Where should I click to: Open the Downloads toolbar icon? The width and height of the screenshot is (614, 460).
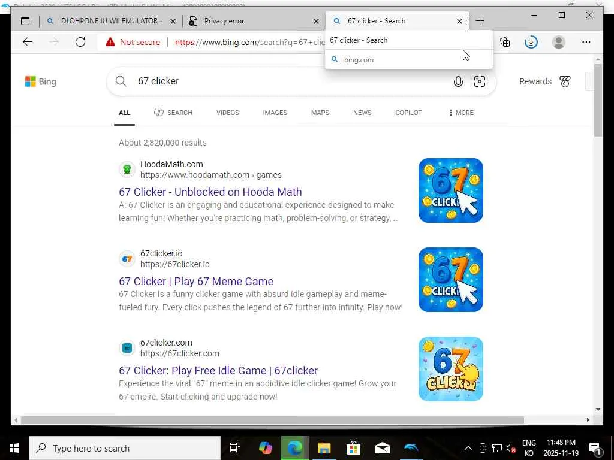[x=531, y=42]
